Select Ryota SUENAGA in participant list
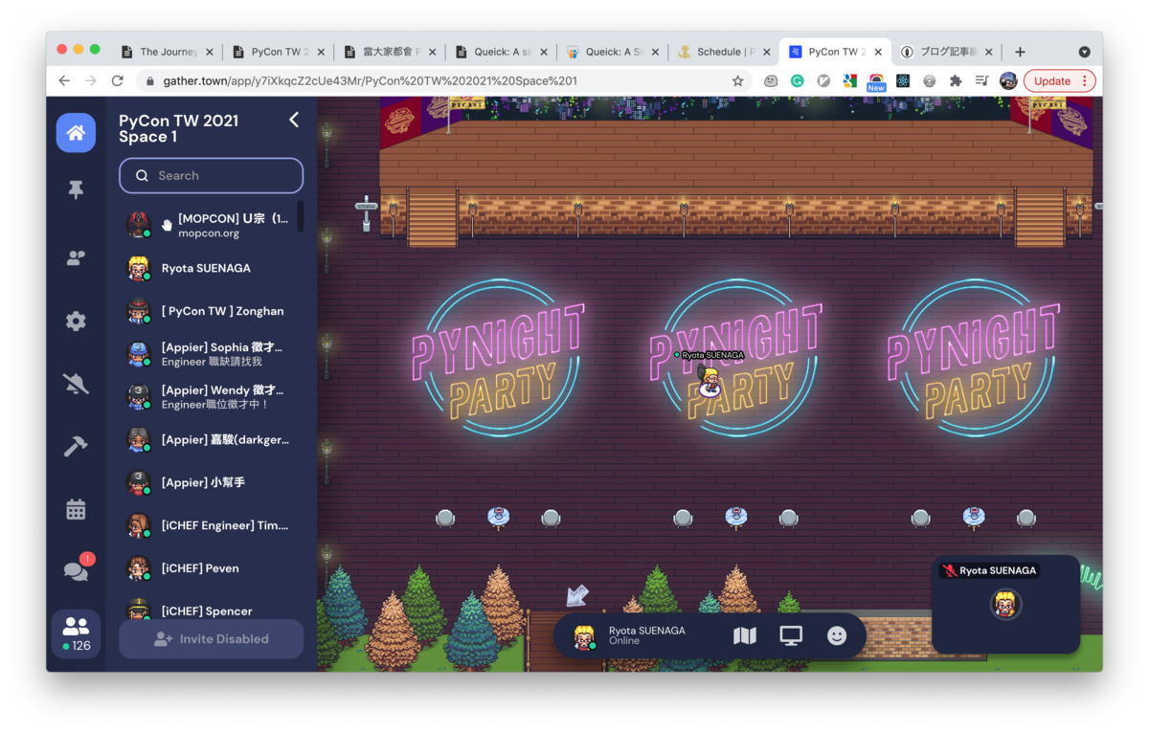 tap(211, 268)
